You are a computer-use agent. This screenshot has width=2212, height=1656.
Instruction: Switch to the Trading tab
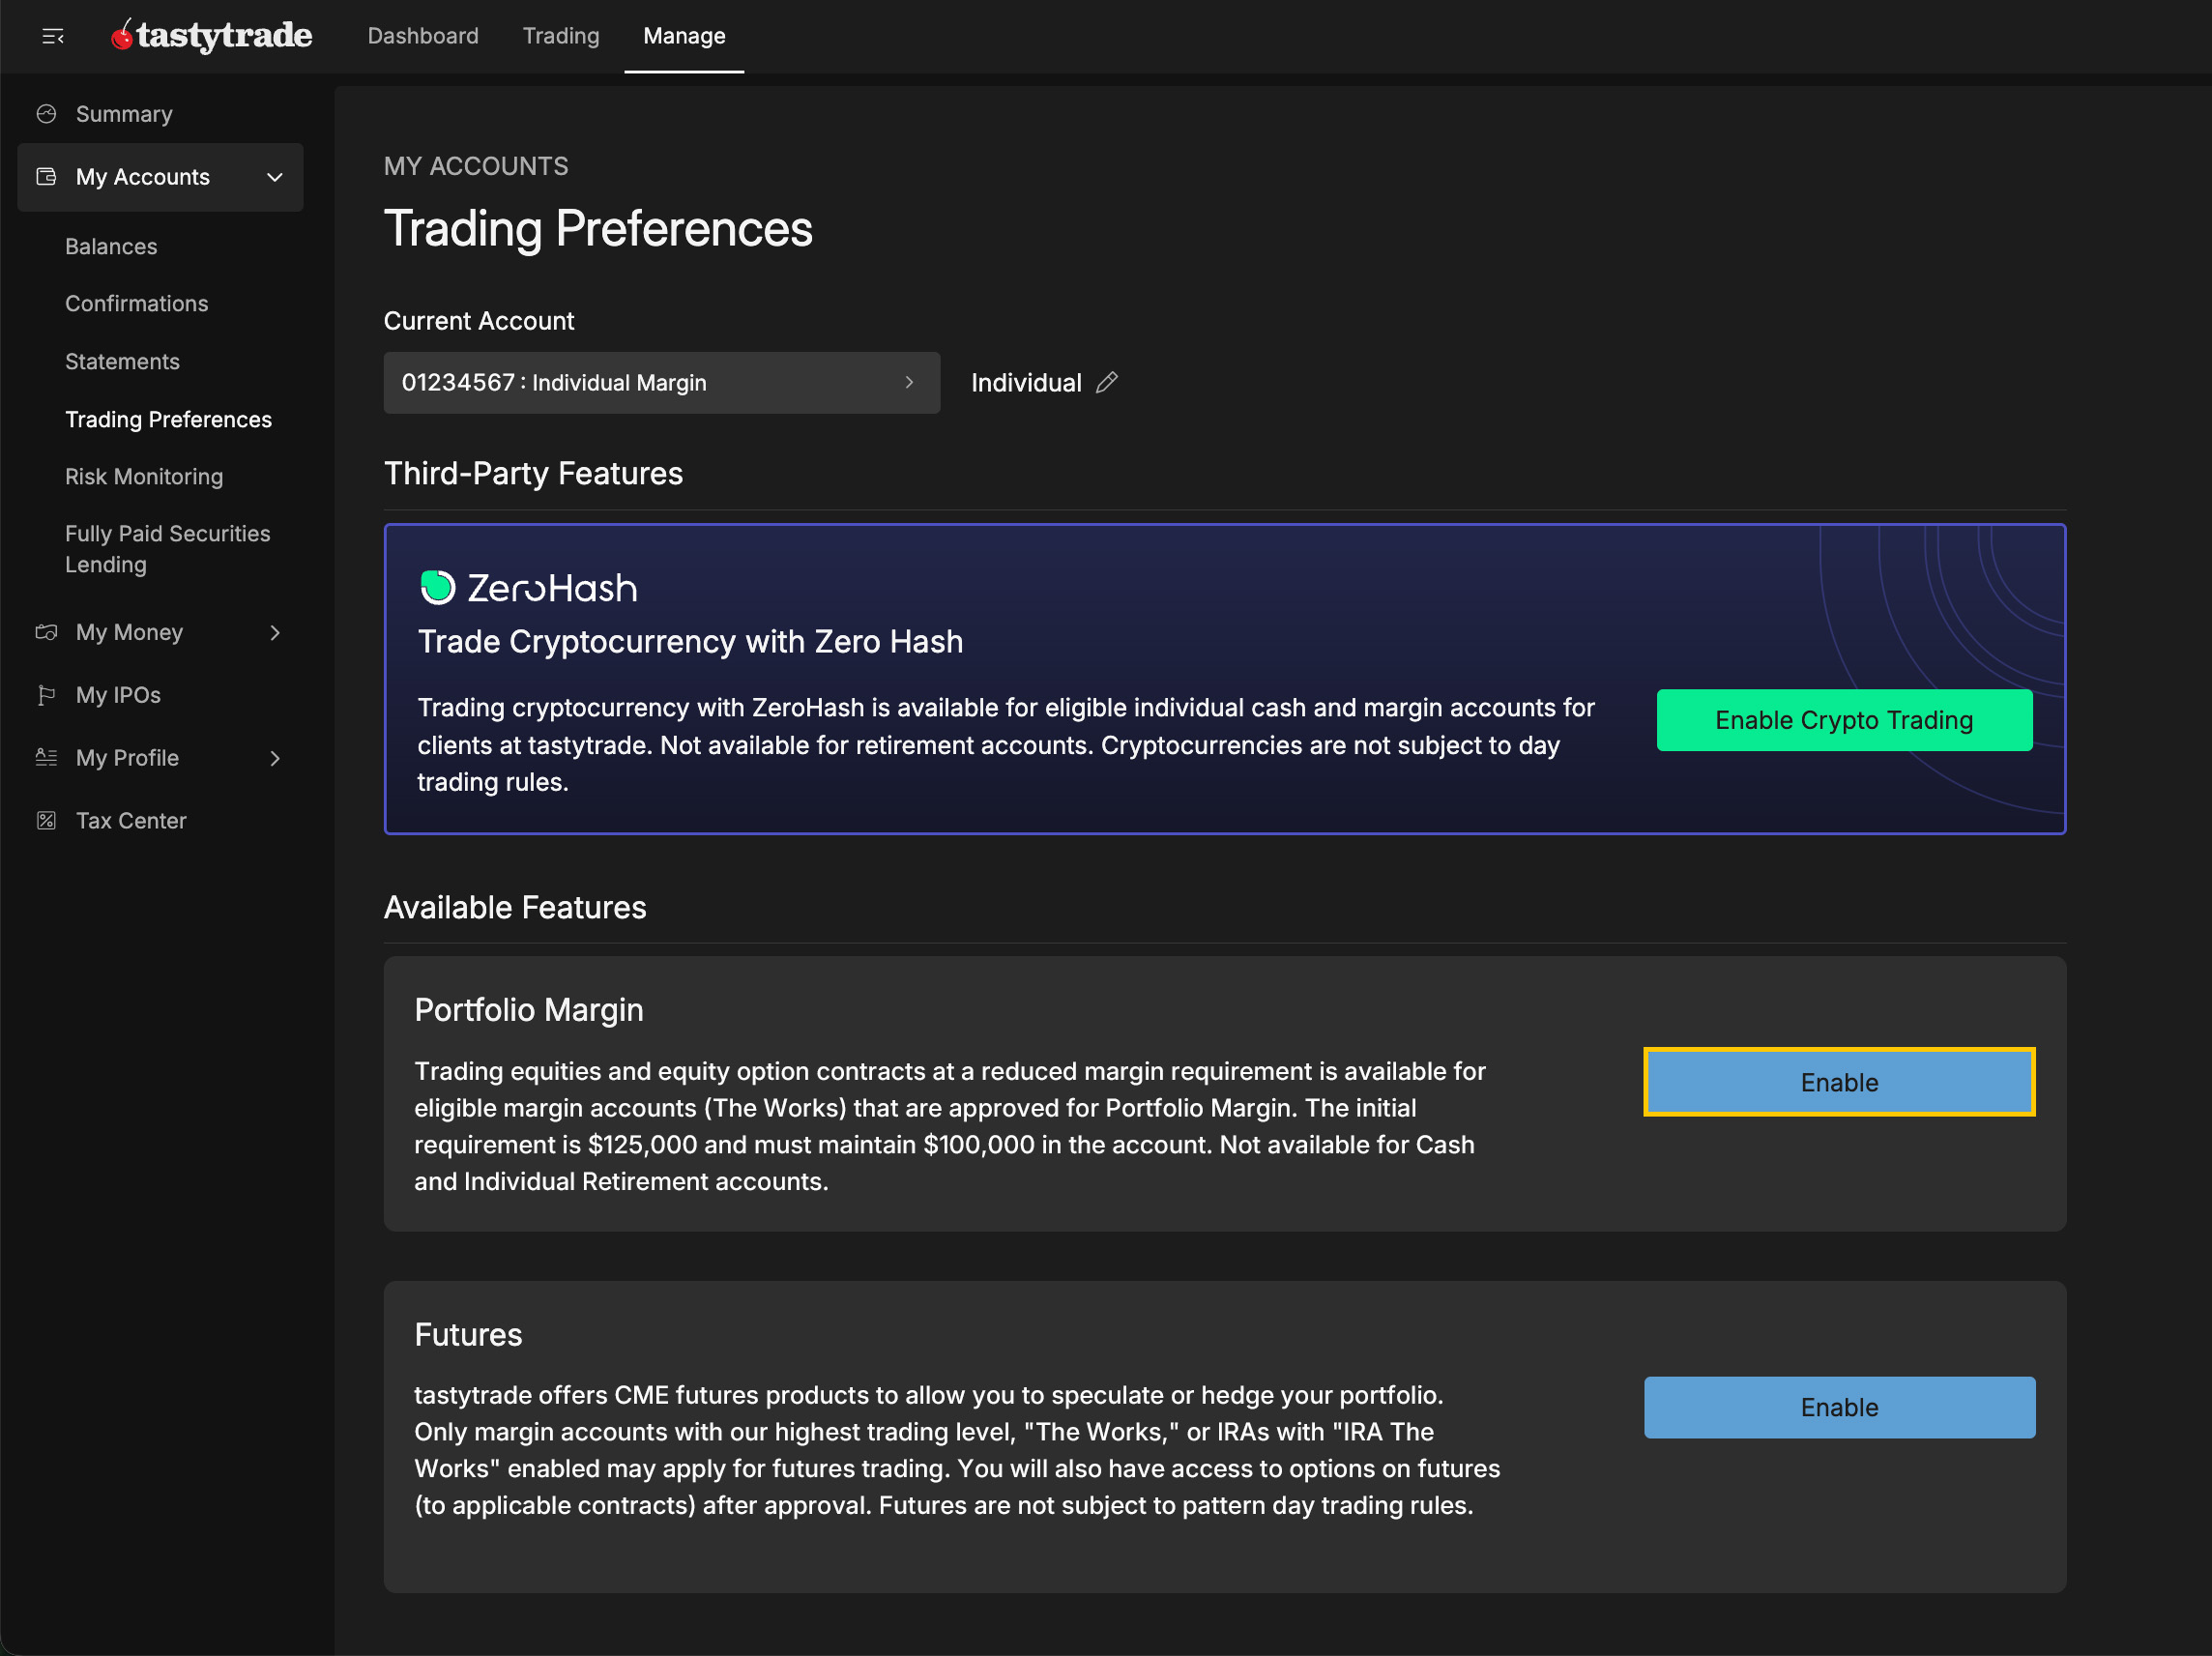coord(561,36)
